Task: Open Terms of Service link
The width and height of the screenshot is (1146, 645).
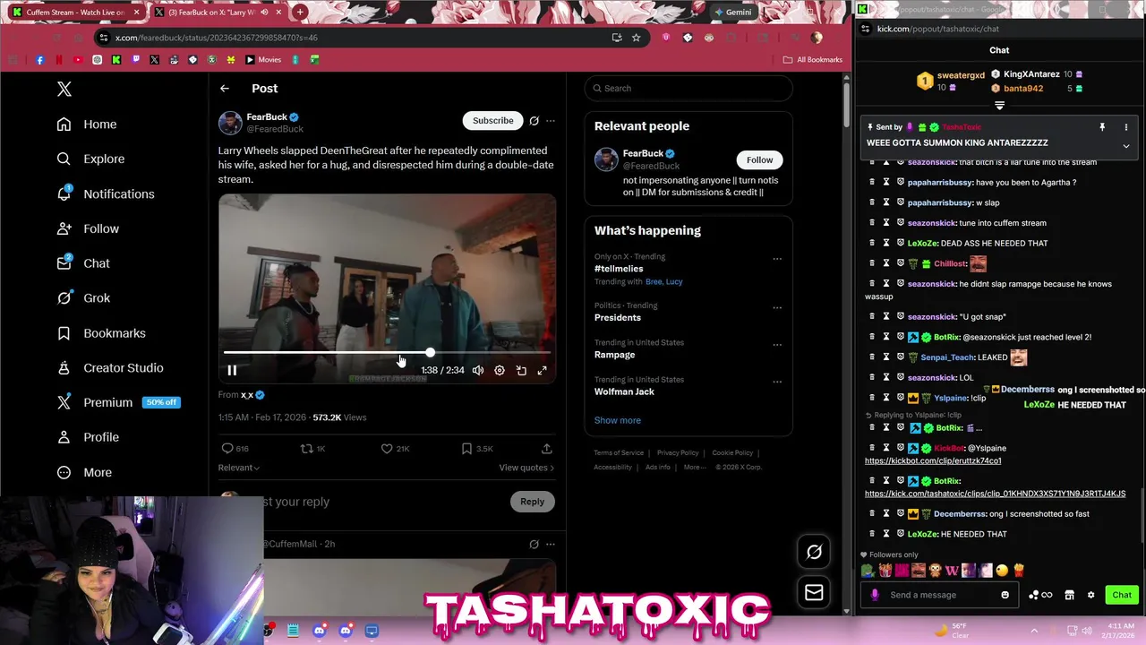Action: click(x=619, y=453)
